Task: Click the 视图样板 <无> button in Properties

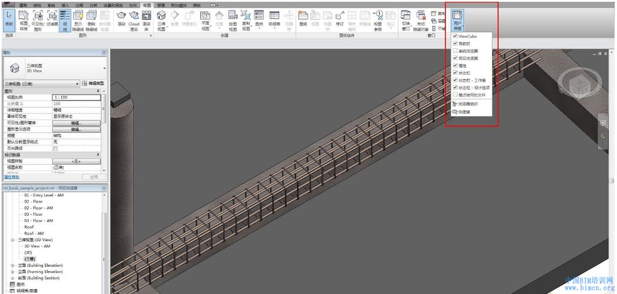Action: [77, 161]
